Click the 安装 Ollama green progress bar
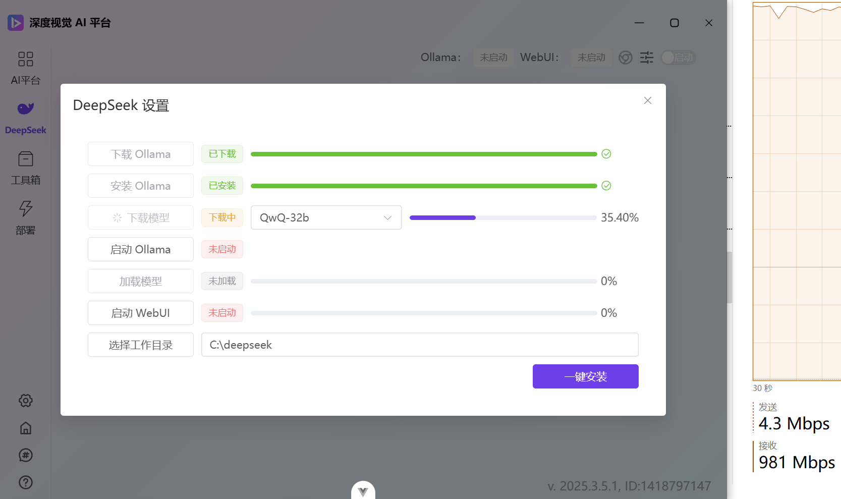Screen dimensions: 841x499 click(x=424, y=186)
